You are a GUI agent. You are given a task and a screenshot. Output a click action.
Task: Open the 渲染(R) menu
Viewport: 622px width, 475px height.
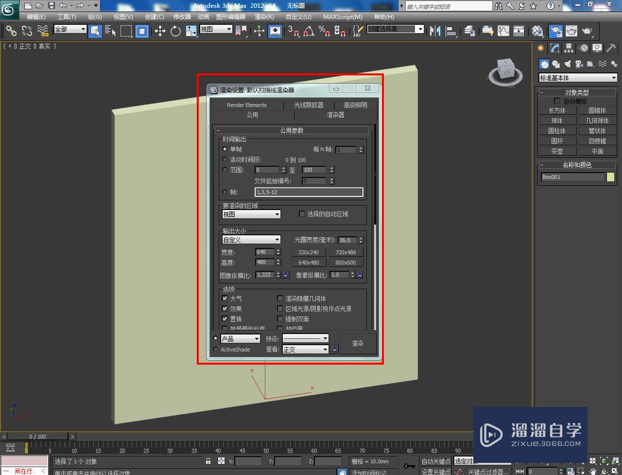click(264, 17)
